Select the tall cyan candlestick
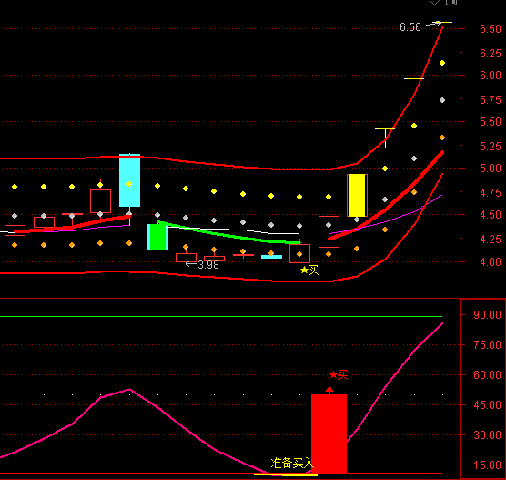The width and height of the screenshot is (506, 480). pyautogui.click(x=130, y=180)
